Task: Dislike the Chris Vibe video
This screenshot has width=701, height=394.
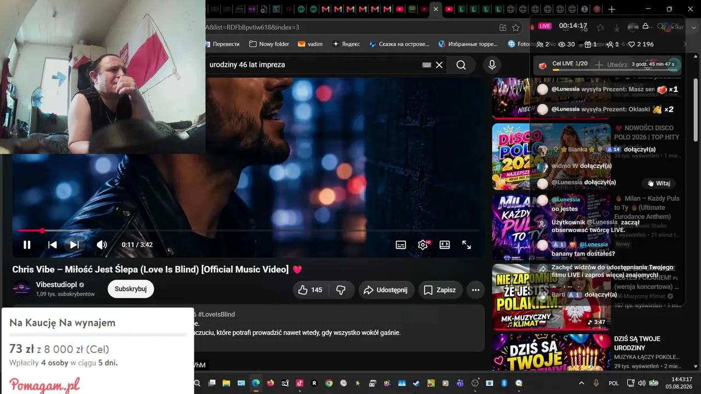Action: click(x=341, y=290)
